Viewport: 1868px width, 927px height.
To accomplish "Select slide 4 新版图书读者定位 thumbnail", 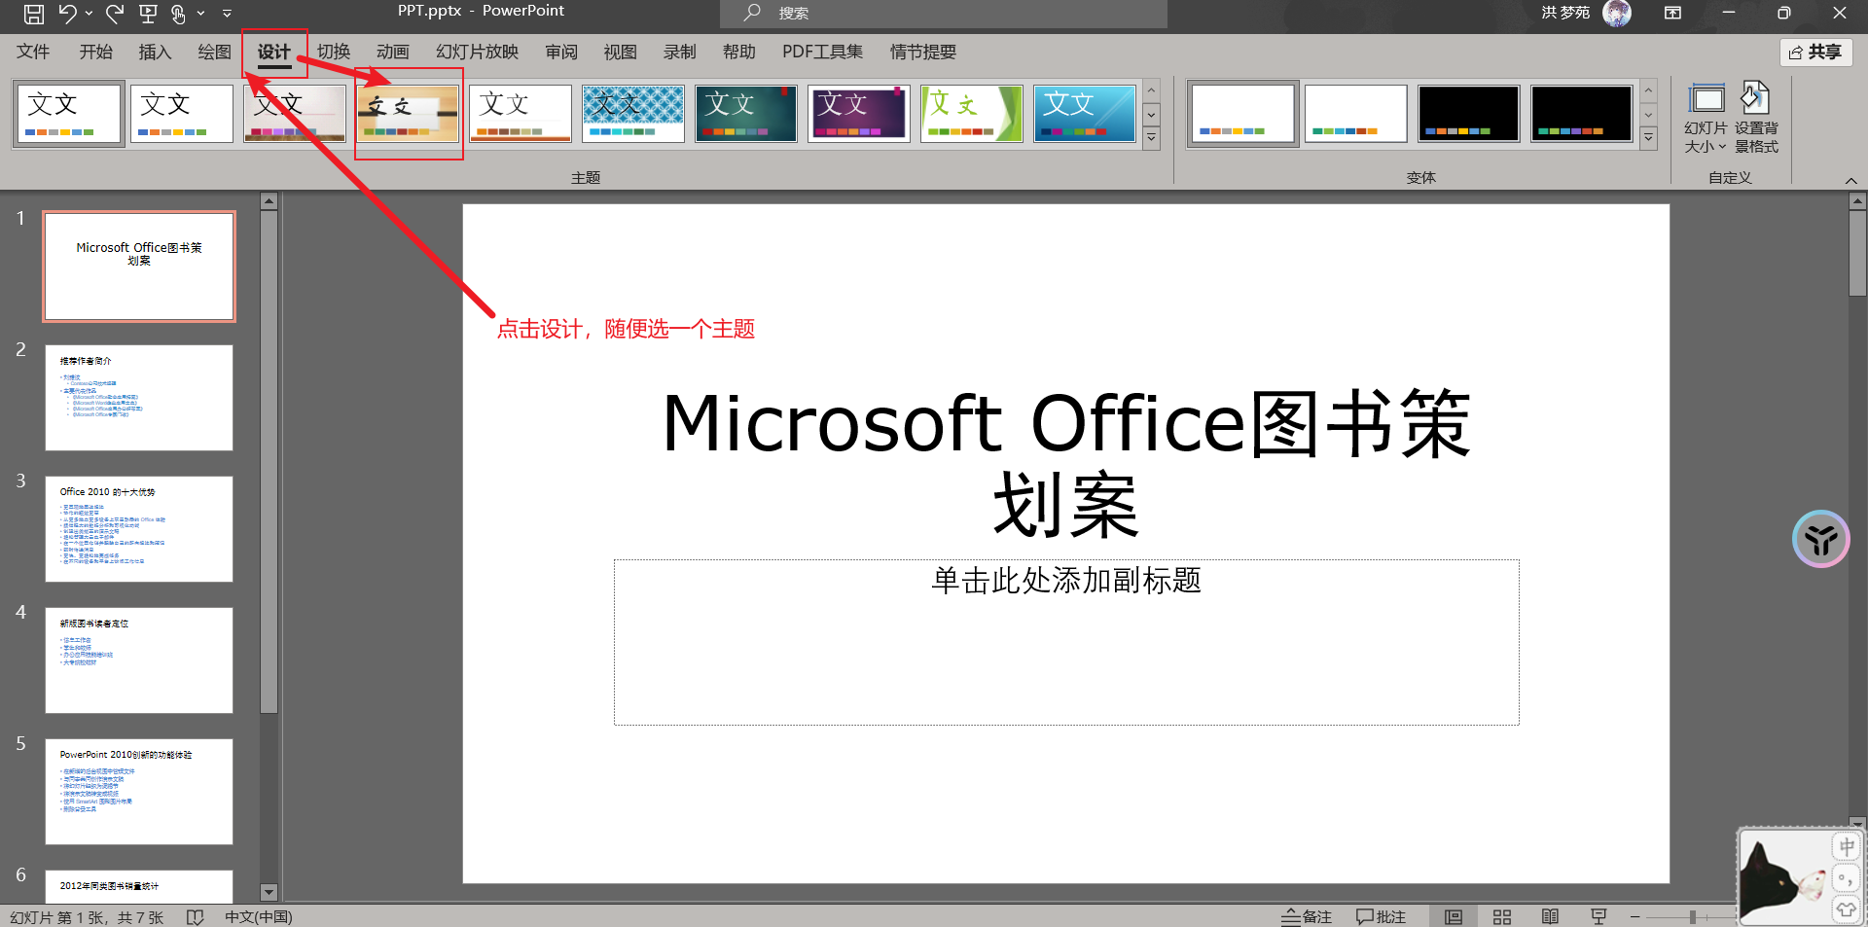I will click(x=139, y=660).
